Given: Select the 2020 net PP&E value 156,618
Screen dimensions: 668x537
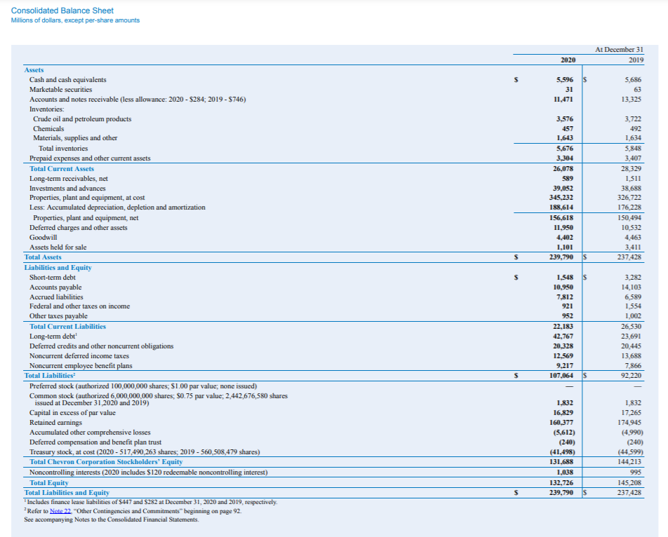Looking at the screenshot, I should pyautogui.click(x=561, y=218).
